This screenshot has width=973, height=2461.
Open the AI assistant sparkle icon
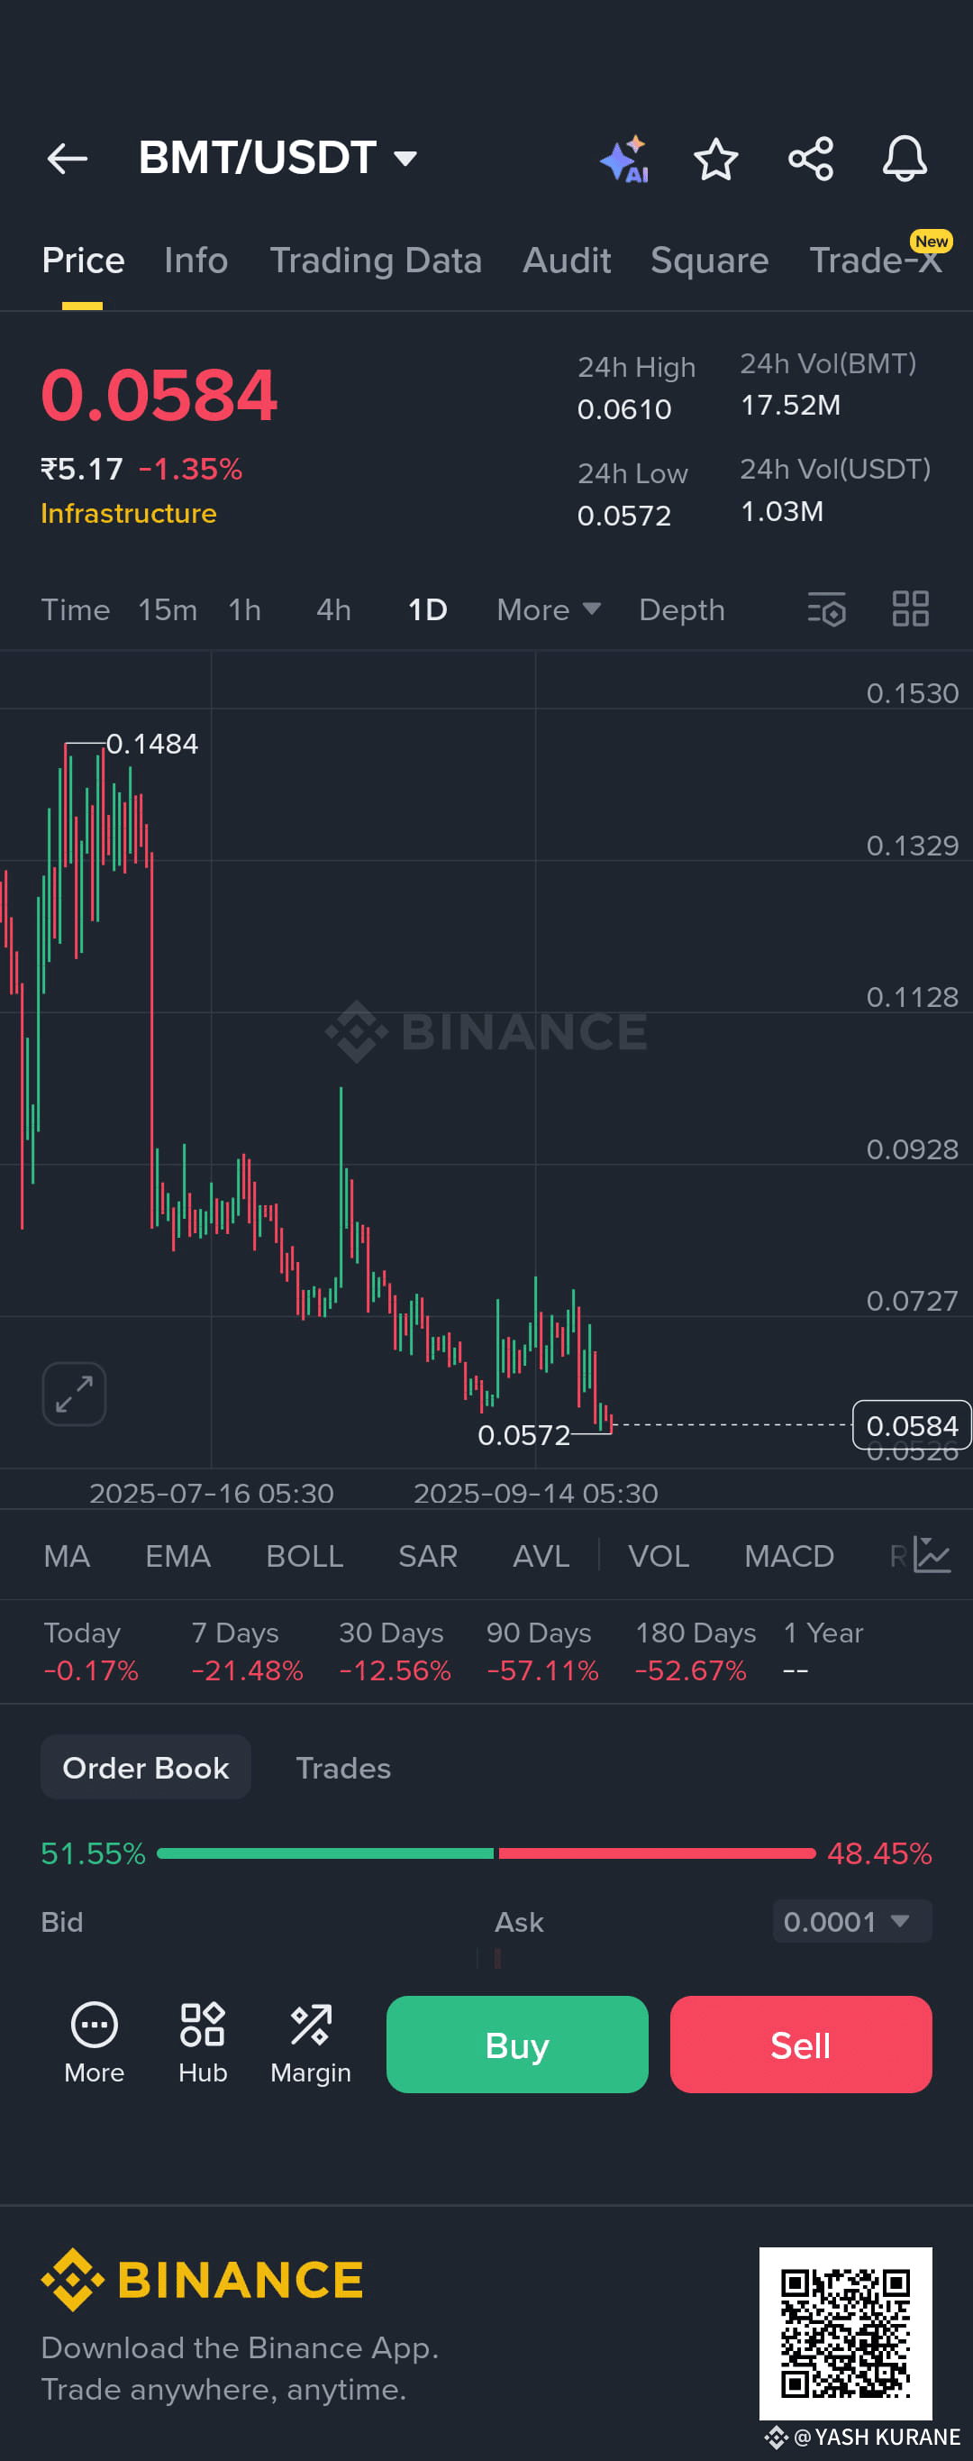[x=624, y=159]
